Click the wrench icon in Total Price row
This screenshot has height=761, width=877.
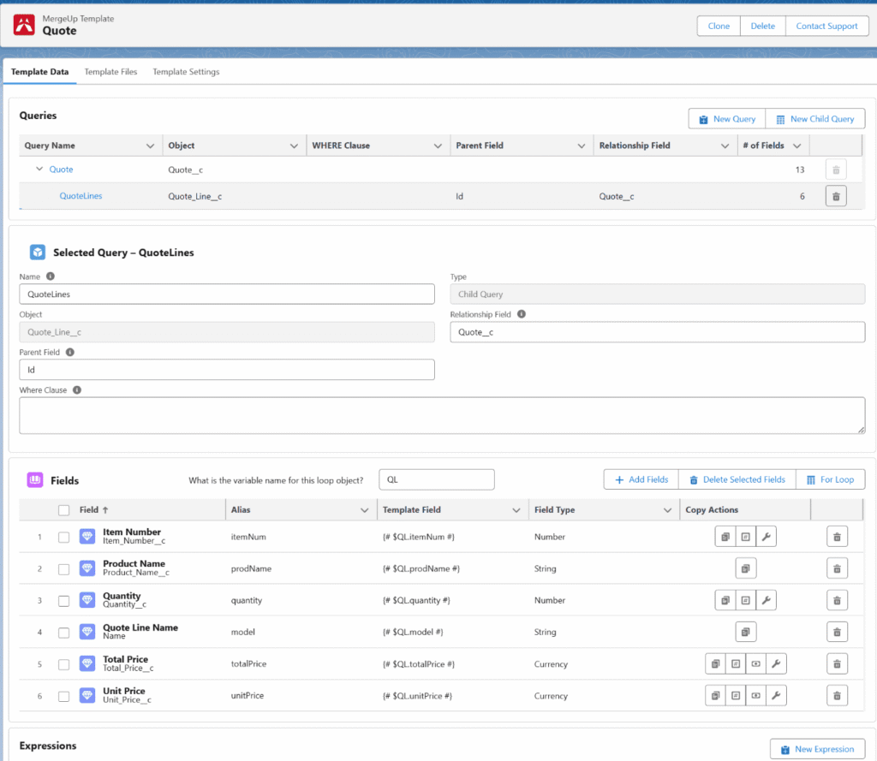coord(776,663)
